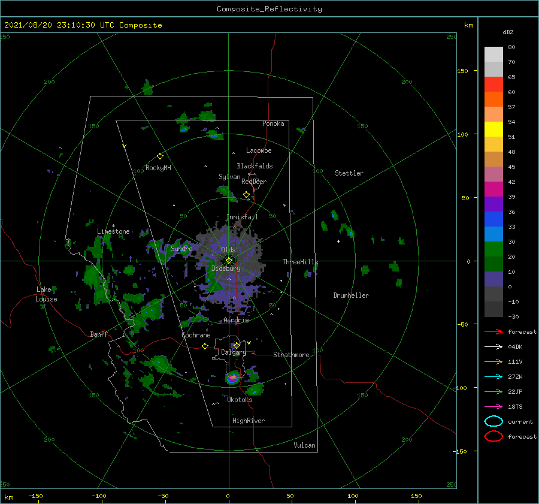Click the red 60-65 dBZ swatch

click(x=493, y=84)
